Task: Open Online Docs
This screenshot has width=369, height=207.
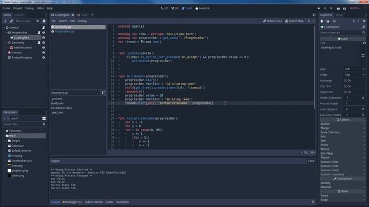Action: 272,21
